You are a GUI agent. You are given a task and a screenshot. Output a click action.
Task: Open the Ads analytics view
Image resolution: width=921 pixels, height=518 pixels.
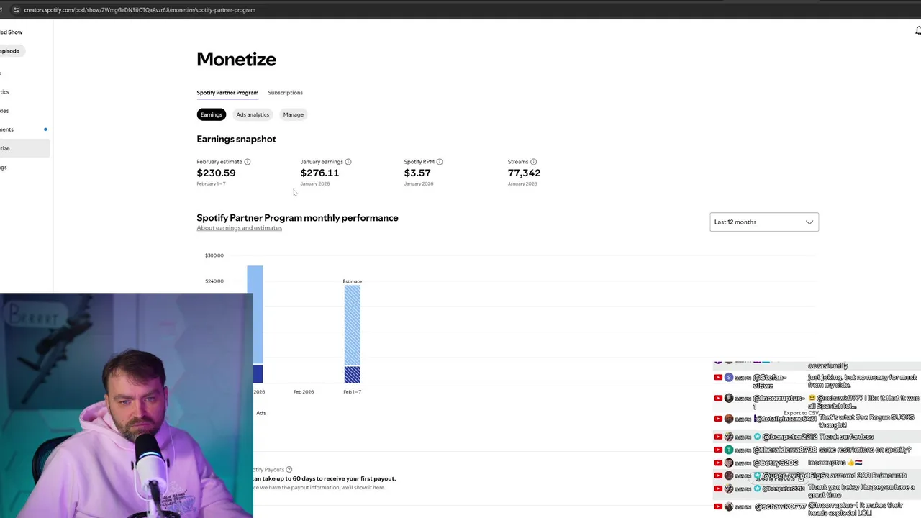(253, 114)
